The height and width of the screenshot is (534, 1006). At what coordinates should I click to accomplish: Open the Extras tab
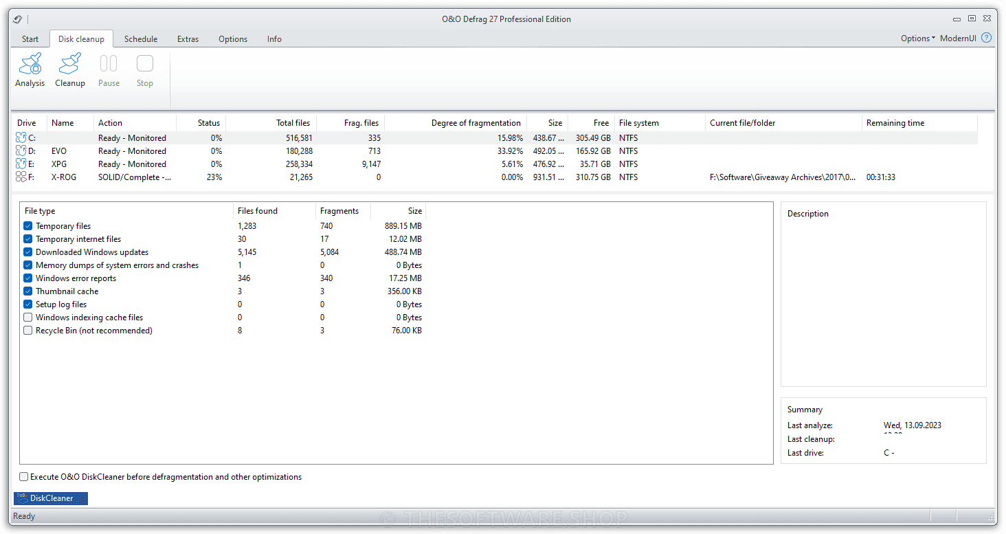pyautogui.click(x=188, y=39)
